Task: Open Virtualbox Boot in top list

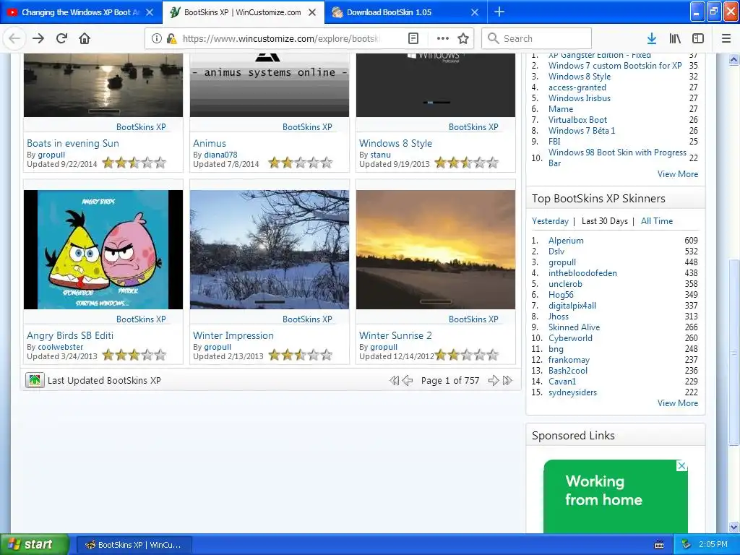Action: [577, 120]
